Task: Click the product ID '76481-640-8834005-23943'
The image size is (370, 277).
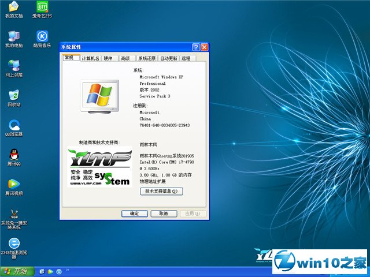Action: 165,125
